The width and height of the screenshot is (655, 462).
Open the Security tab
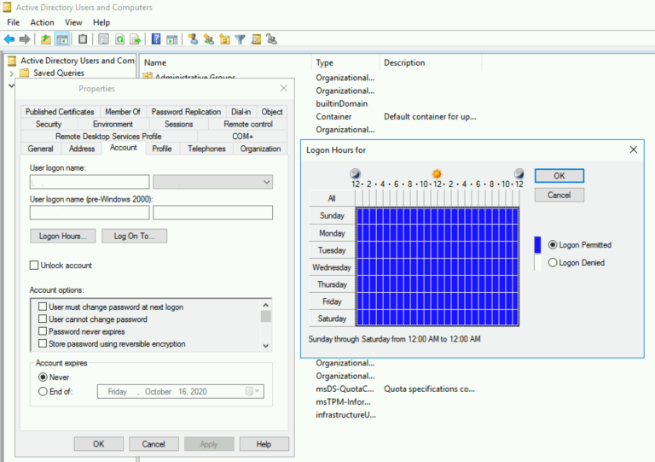point(49,124)
